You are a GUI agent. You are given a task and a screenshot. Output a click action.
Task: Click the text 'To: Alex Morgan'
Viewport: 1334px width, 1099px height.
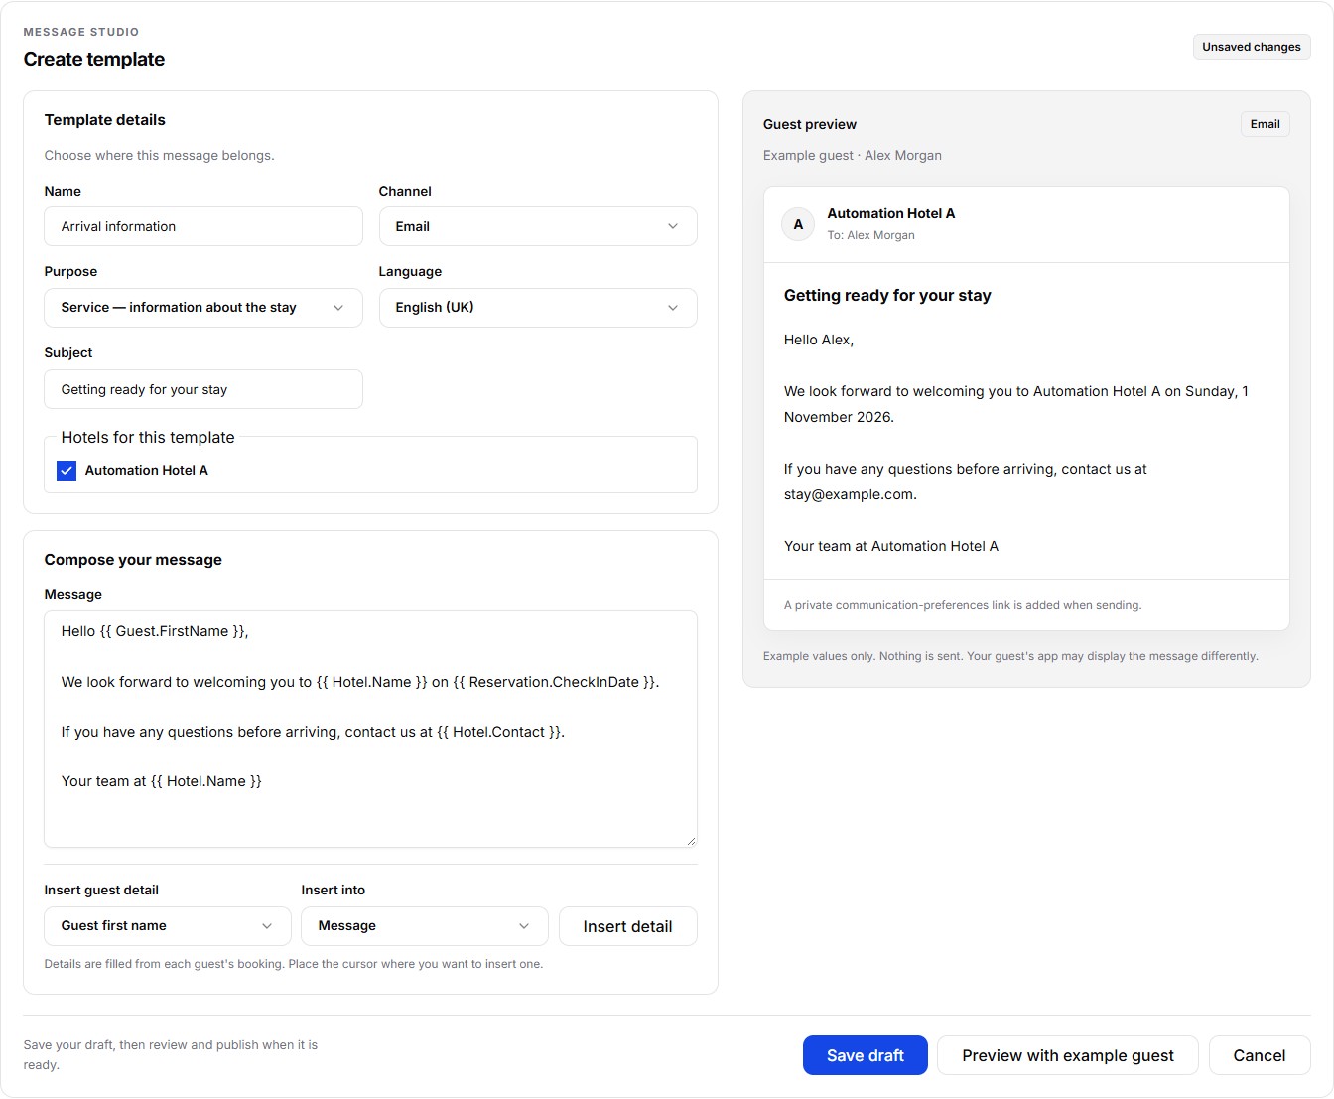point(871,235)
